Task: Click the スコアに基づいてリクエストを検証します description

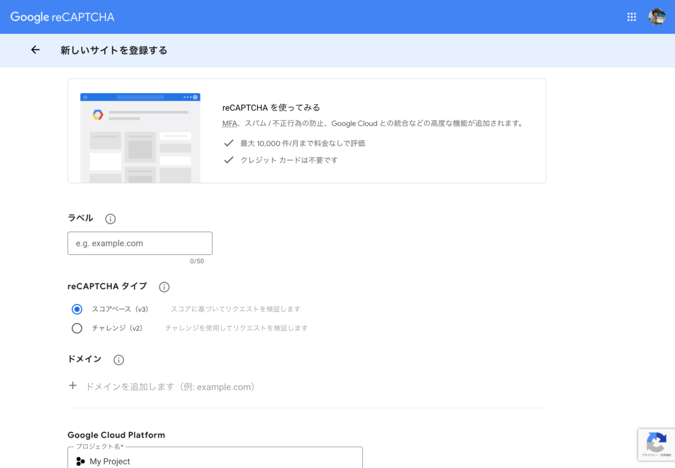Action: point(235,309)
